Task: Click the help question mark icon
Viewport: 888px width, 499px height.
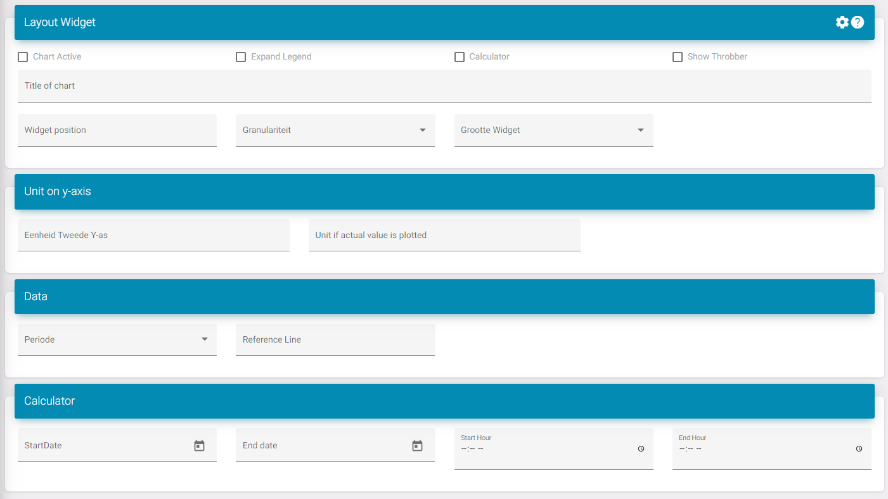Action: 858,23
